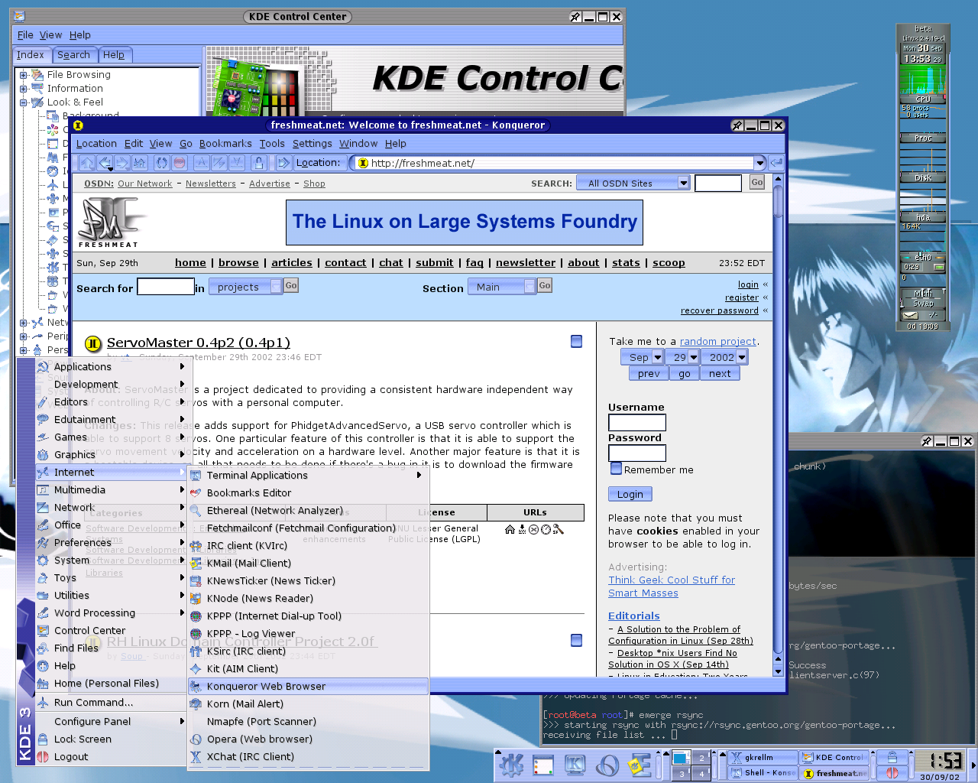Open the URL history dropdown arrow
Screen dimensions: 978x783
coord(759,163)
